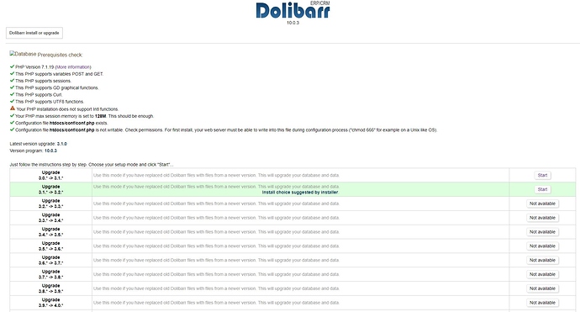Click Not available for upgrade 3.8.* to 3.9.*

click(542, 288)
